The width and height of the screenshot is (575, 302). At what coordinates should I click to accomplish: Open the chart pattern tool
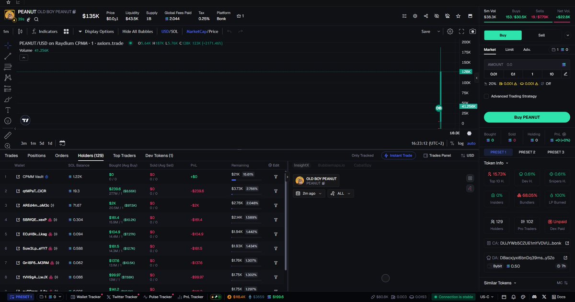click(x=8, y=78)
